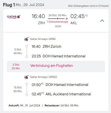
Task: Click the airplane icon on the route line
Action: [67, 18]
